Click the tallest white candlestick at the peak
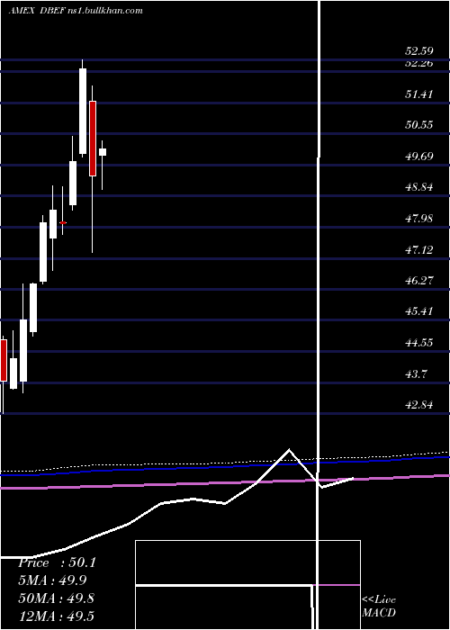Image resolution: width=450 pixels, height=630 pixels. click(83, 112)
